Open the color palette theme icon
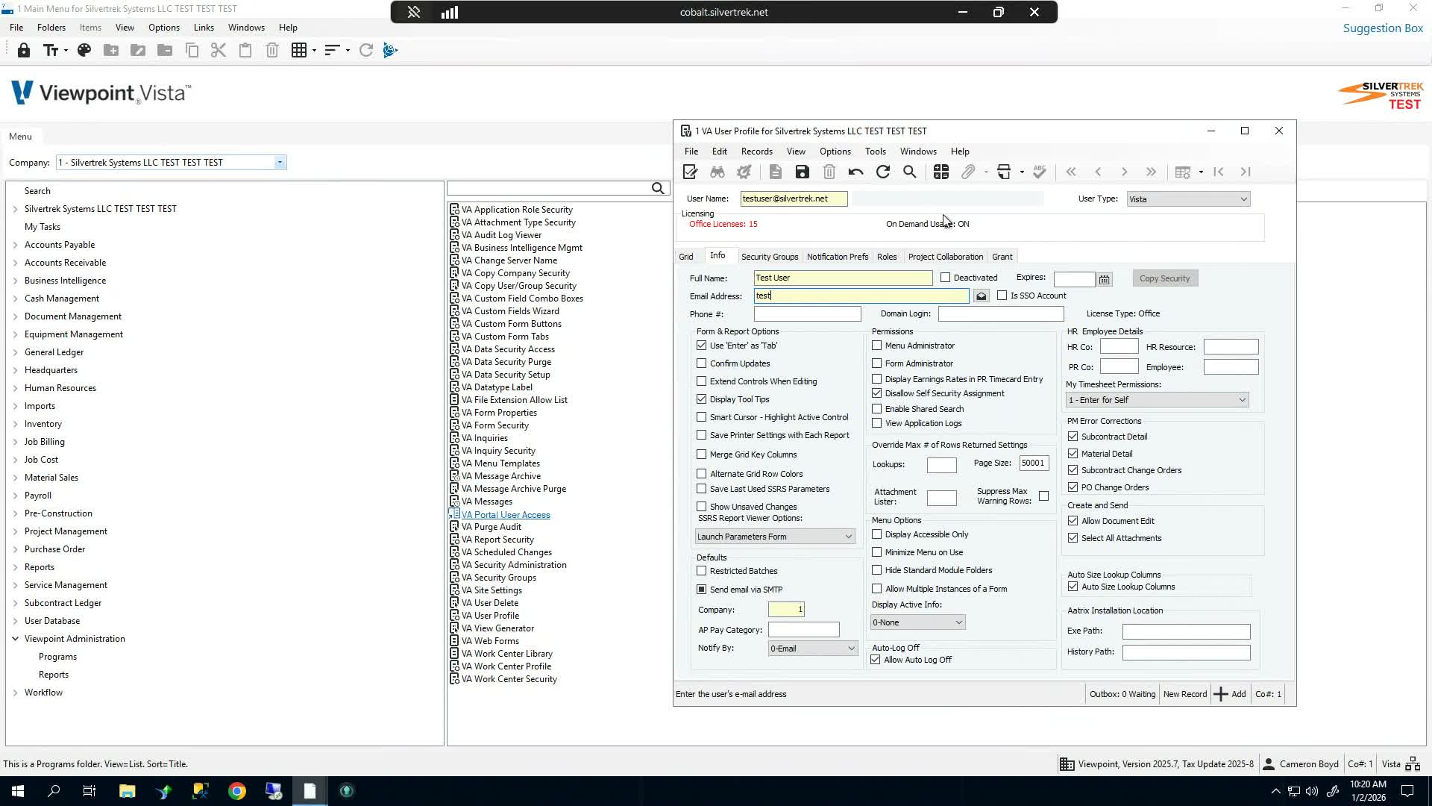Image resolution: width=1432 pixels, height=806 pixels. click(84, 51)
